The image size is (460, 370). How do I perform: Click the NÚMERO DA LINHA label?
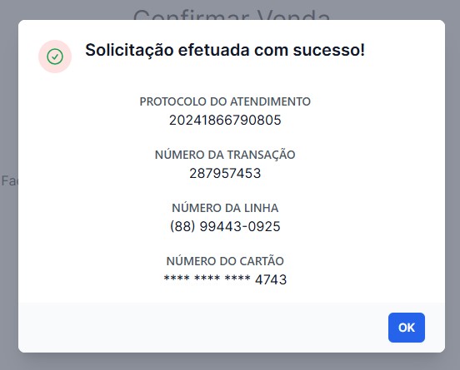click(x=225, y=208)
